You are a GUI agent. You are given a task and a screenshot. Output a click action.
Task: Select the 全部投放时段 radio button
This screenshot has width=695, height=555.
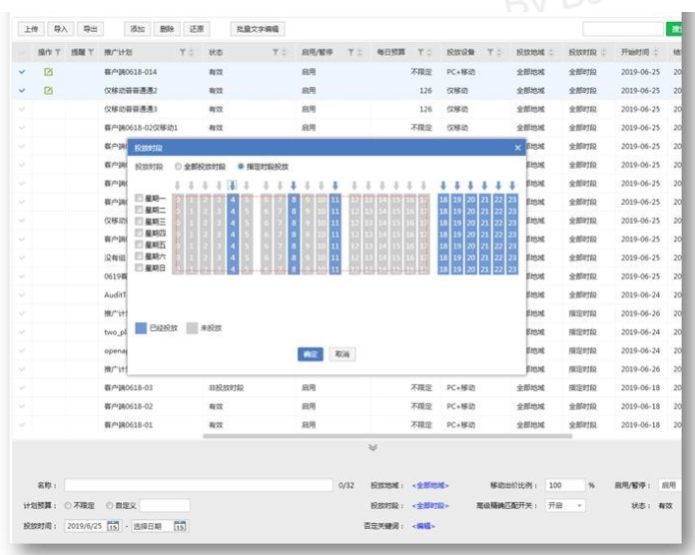pyautogui.click(x=178, y=167)
